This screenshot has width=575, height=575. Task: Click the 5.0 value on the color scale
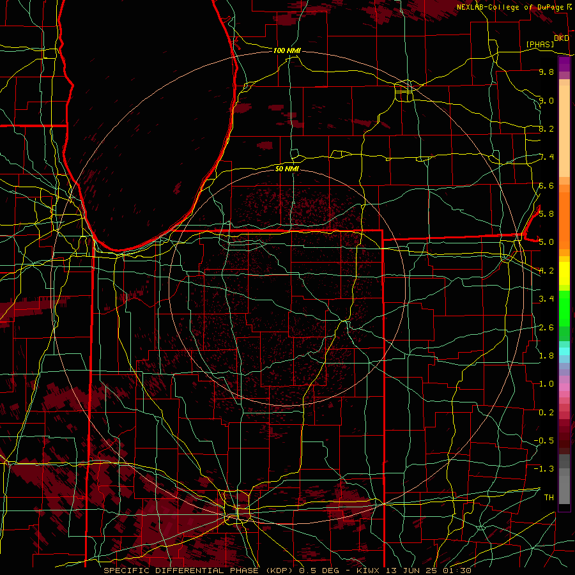(546, 242)
